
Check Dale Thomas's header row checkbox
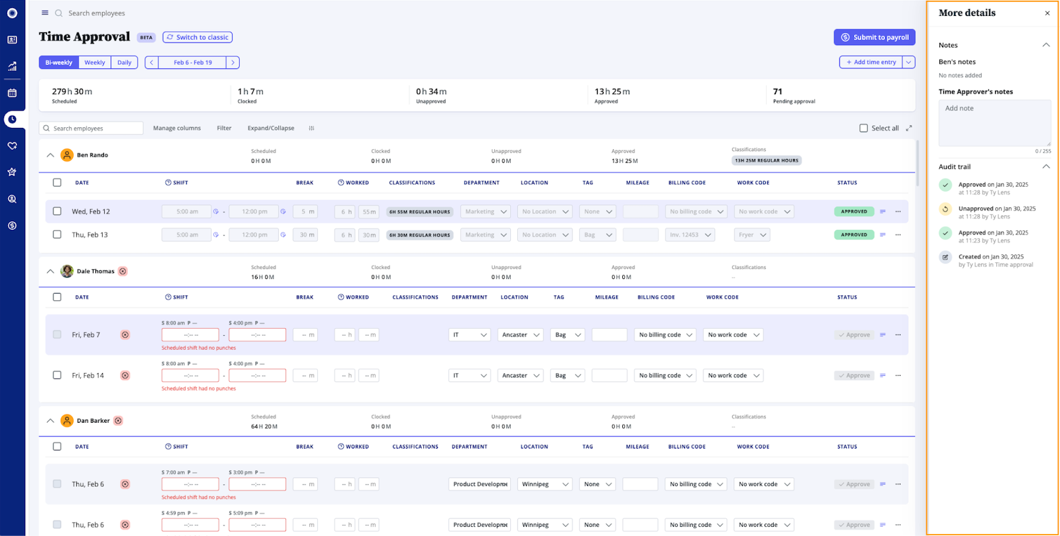(x=57, y=297)
